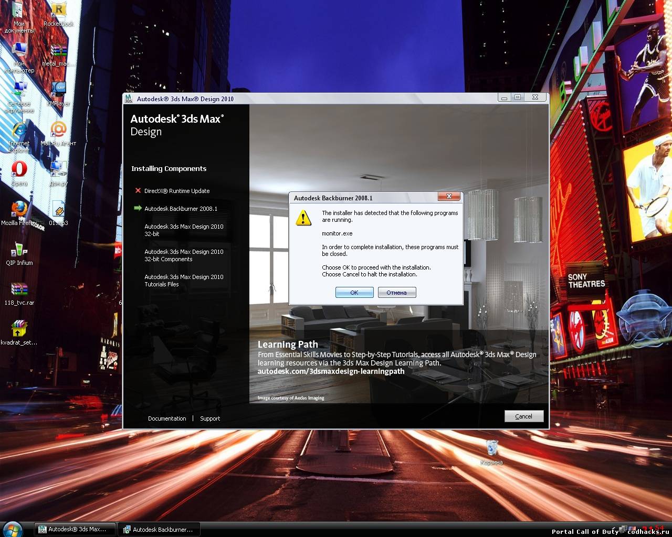Click the installer Cancel button

[523, 416]
